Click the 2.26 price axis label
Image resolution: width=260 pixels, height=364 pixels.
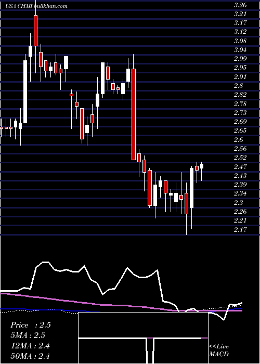click(x=240, y=212)
